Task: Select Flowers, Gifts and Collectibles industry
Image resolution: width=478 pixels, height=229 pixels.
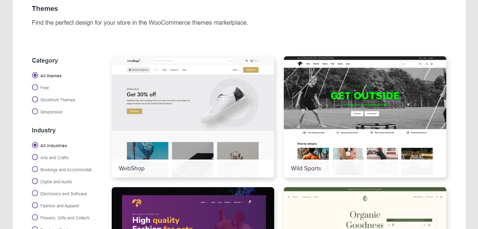Action: (35, 217)
